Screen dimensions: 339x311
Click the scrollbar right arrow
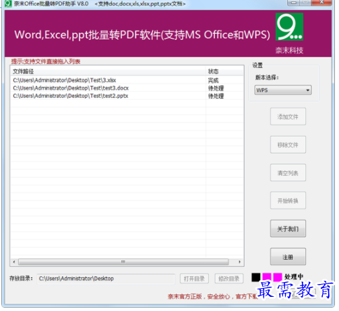coord(239,262)
